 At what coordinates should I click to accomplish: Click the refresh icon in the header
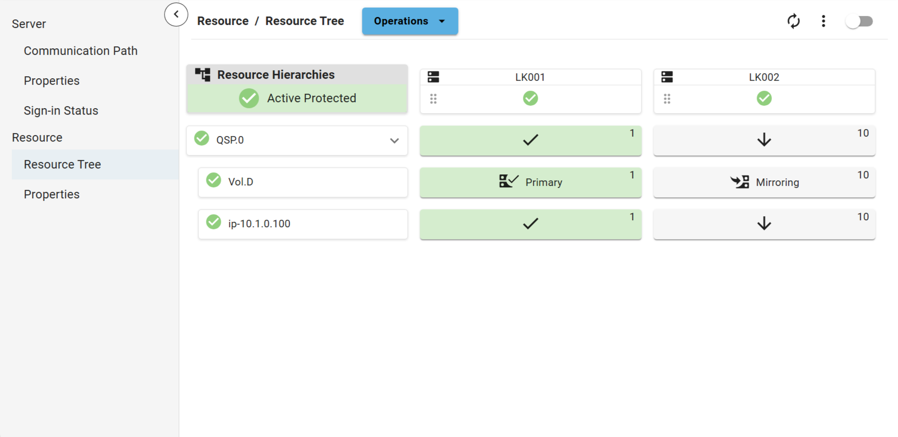tap(793, 21)
